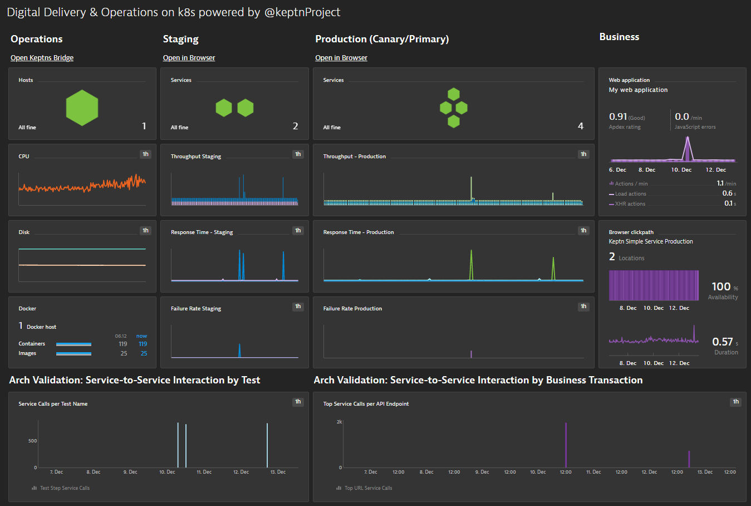The height and width of the screenshot is (506, 751).
Task: Click Service Calls per Test Name title
Action: point(53,404)
